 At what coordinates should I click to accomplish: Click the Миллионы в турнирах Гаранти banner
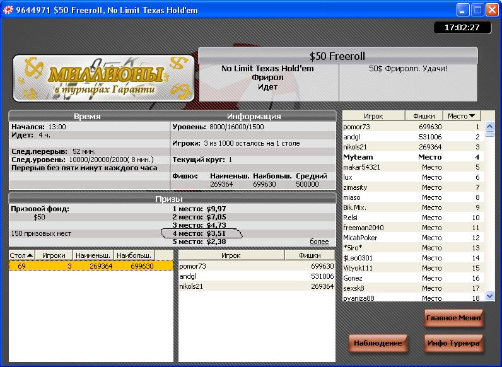(103, 78)
